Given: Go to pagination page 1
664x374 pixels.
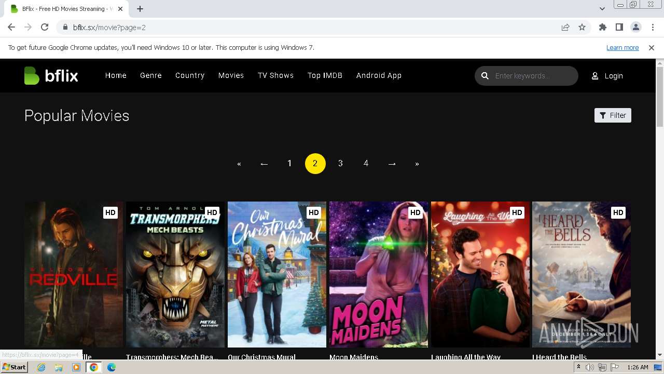Looking at the screenshot, I should point(289,164).
